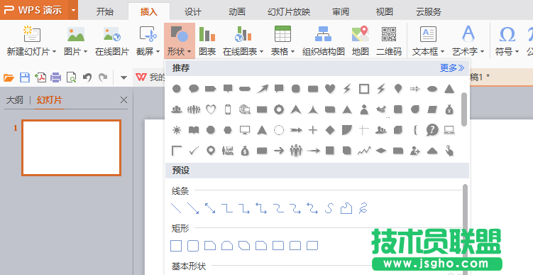The height and width of the screenshot is (275, 533).
Task: Open the WPS 演示 application menu arrow
Action: tap(73, 10)
